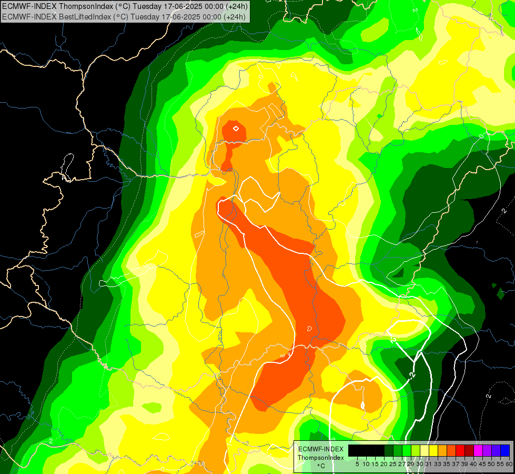This screenshot has height=474, width=515.
Task: Click the legend tick value 29
Action: point(411,464)
